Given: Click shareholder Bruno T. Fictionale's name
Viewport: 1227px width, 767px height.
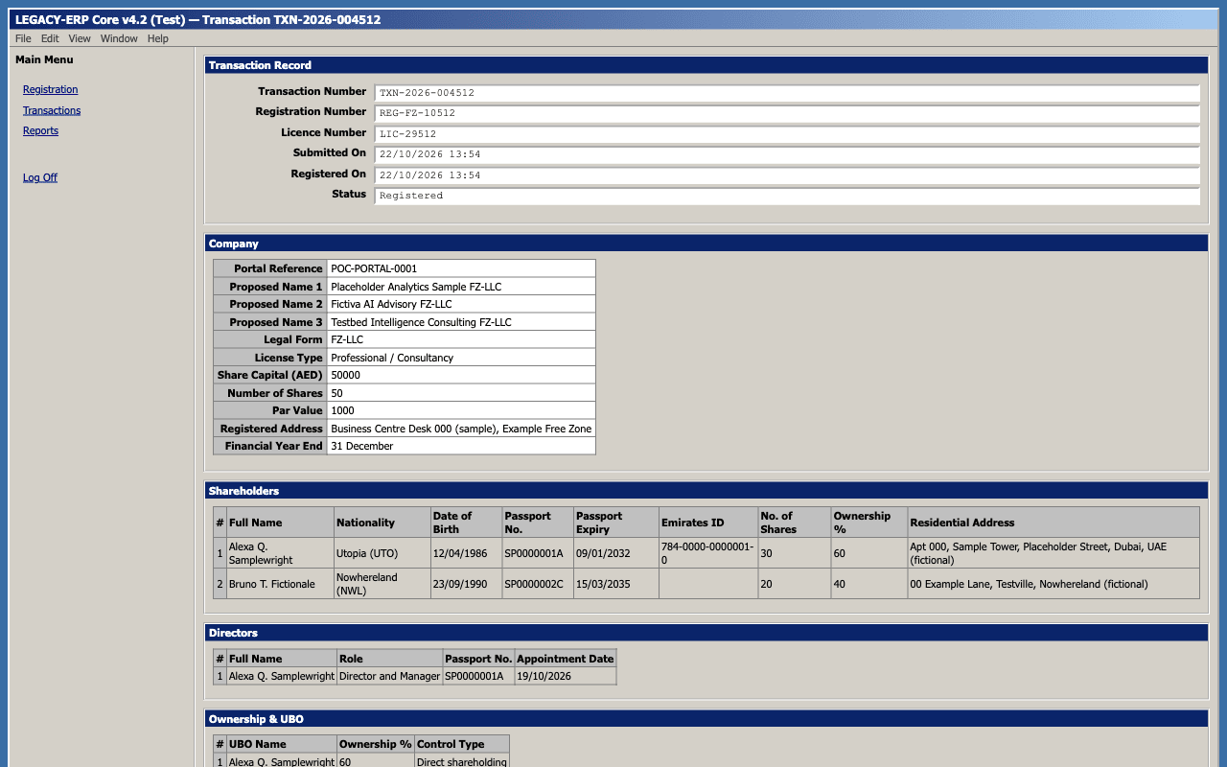Looking at the screenshot, I should [280, 584].
